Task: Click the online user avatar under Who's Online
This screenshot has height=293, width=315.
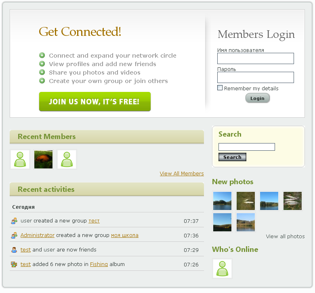Action: tap(222, 268)
